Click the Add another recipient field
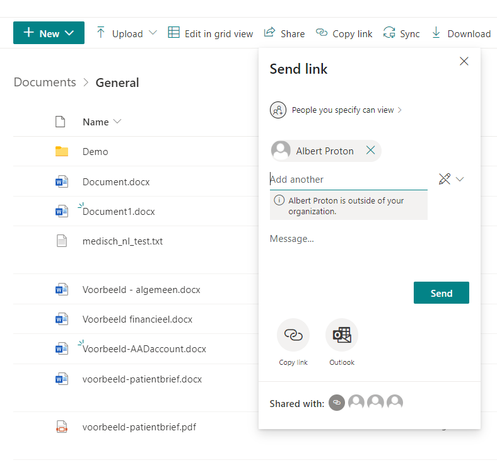 [348, 180]
